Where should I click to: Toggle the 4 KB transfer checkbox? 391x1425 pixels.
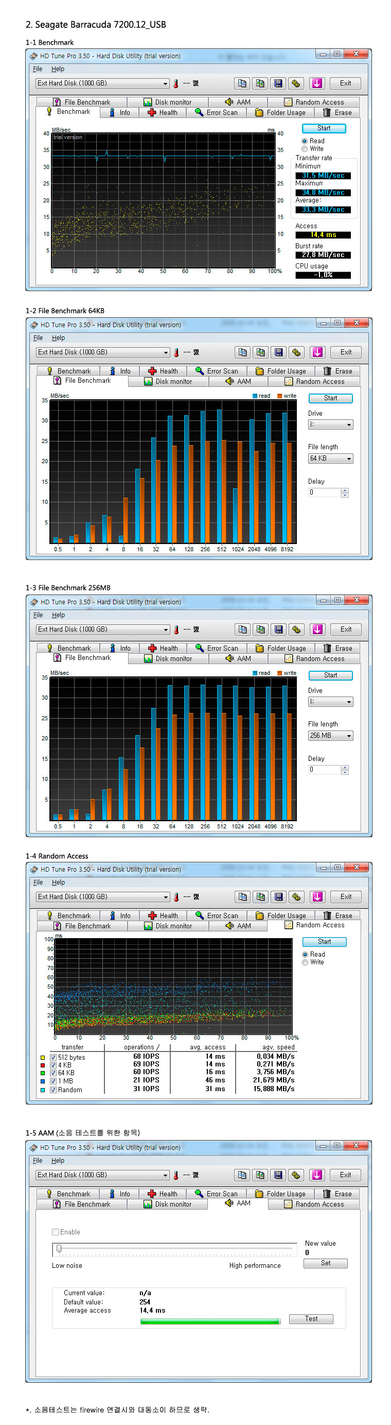(53, 1065)
